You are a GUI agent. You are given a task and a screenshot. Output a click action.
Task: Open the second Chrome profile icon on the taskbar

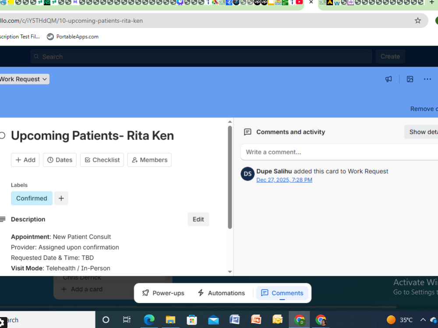[321, 320]
